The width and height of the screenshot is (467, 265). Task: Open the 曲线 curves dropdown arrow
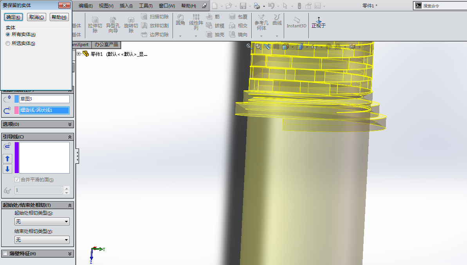(277, 36)
